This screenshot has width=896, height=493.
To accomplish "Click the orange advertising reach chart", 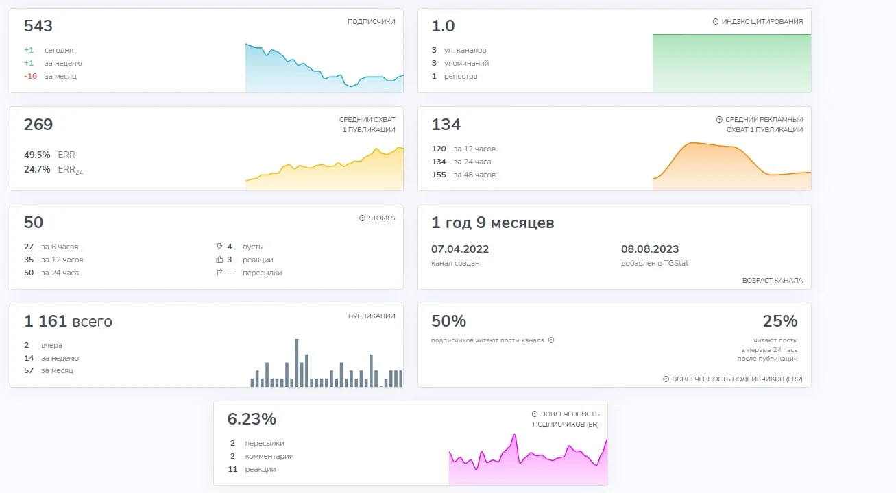I will click(731, 166).
